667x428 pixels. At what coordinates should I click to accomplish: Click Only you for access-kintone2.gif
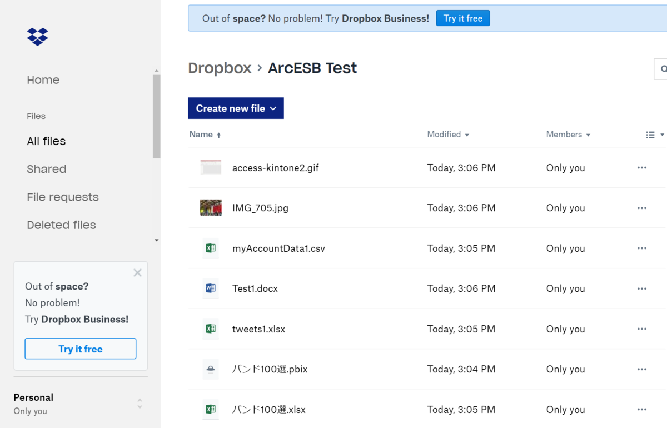pos(565,168)
